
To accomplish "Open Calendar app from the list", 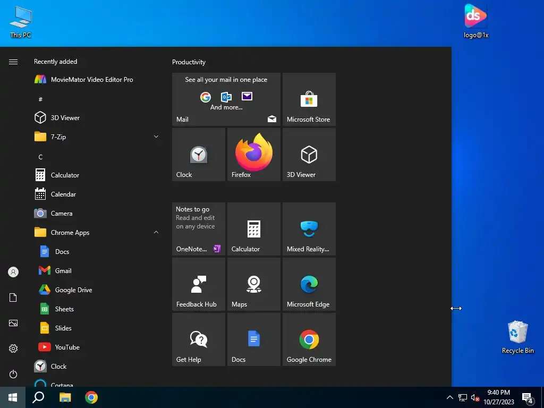I will click(97, 194).
